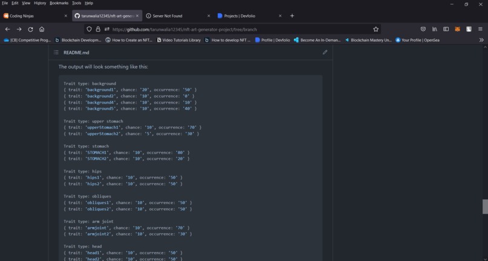Open the Bookmarks menu
This screenshot has height=261, width=488.
(59, 3)
